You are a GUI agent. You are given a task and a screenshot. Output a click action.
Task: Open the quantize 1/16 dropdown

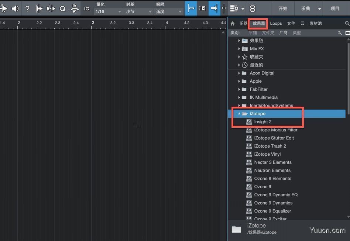coord(108,11)
